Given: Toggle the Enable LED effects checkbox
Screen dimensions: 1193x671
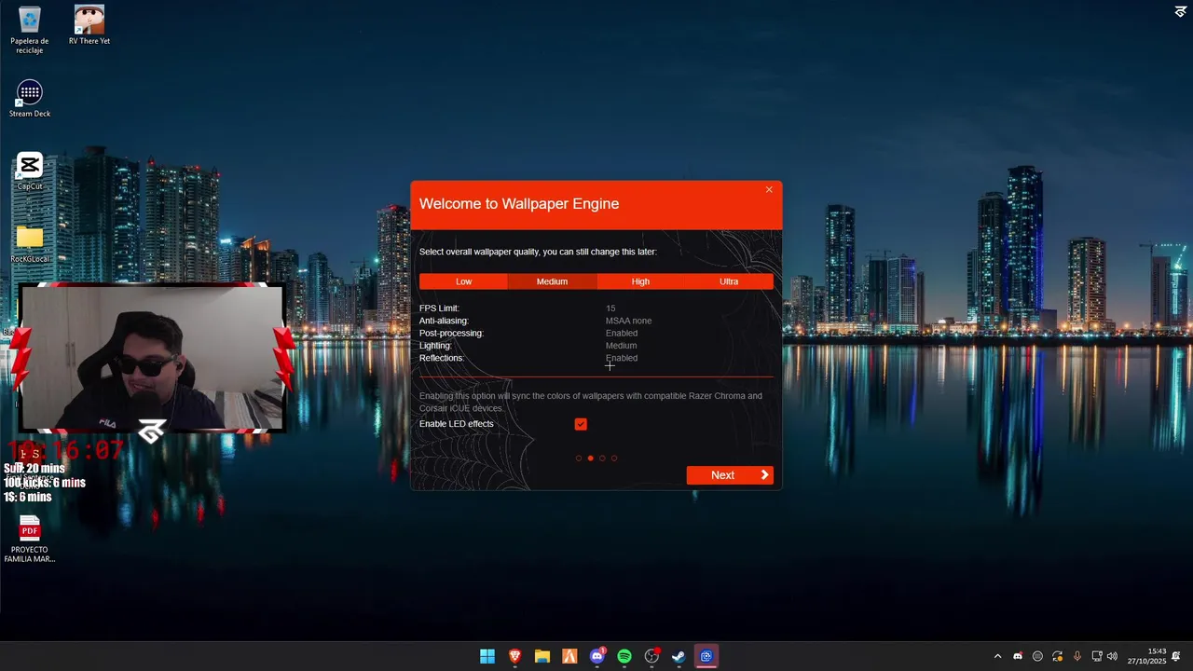Looking at the screenshot, I should (581, 424).
